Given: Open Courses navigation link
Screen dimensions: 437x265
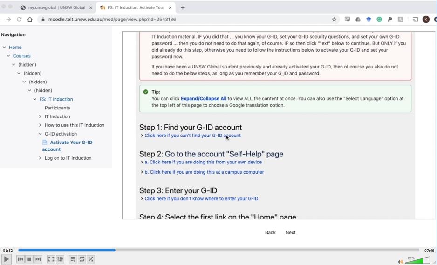Looking at the screenshot, I should coord(21,56).
